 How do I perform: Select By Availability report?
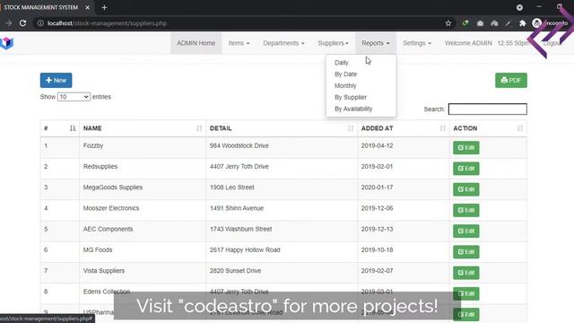coord(353,109)
